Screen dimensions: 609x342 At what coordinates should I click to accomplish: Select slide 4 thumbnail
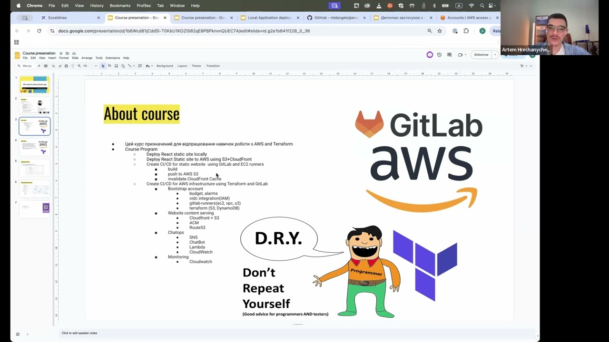(34, 147)
